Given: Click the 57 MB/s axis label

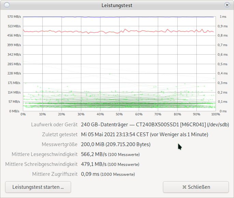Looking at the screenshot, I should (14, 101).
